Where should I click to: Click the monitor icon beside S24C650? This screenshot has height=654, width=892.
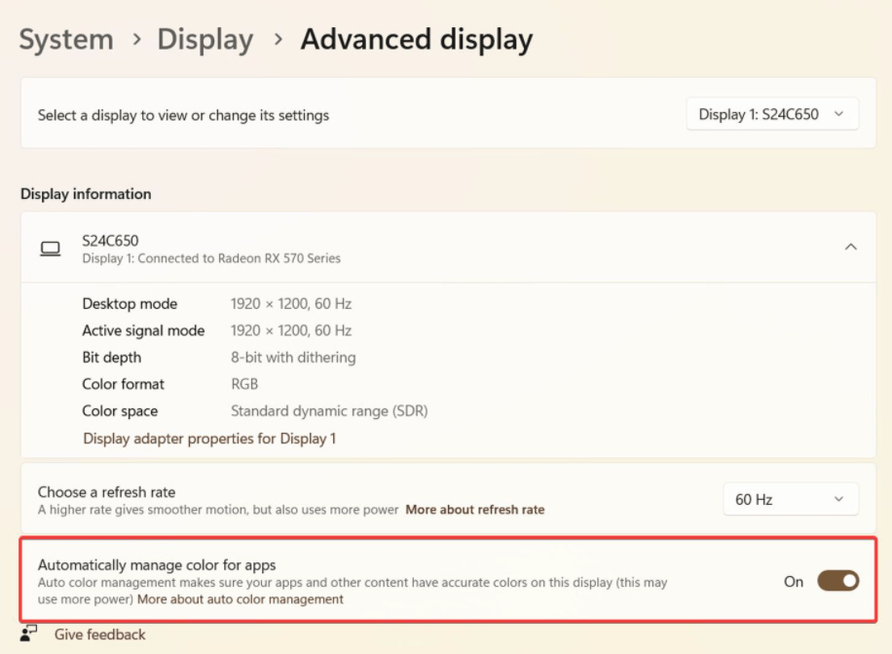[x=50, y=249]
